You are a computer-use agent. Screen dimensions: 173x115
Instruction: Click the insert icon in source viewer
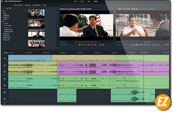100,45
